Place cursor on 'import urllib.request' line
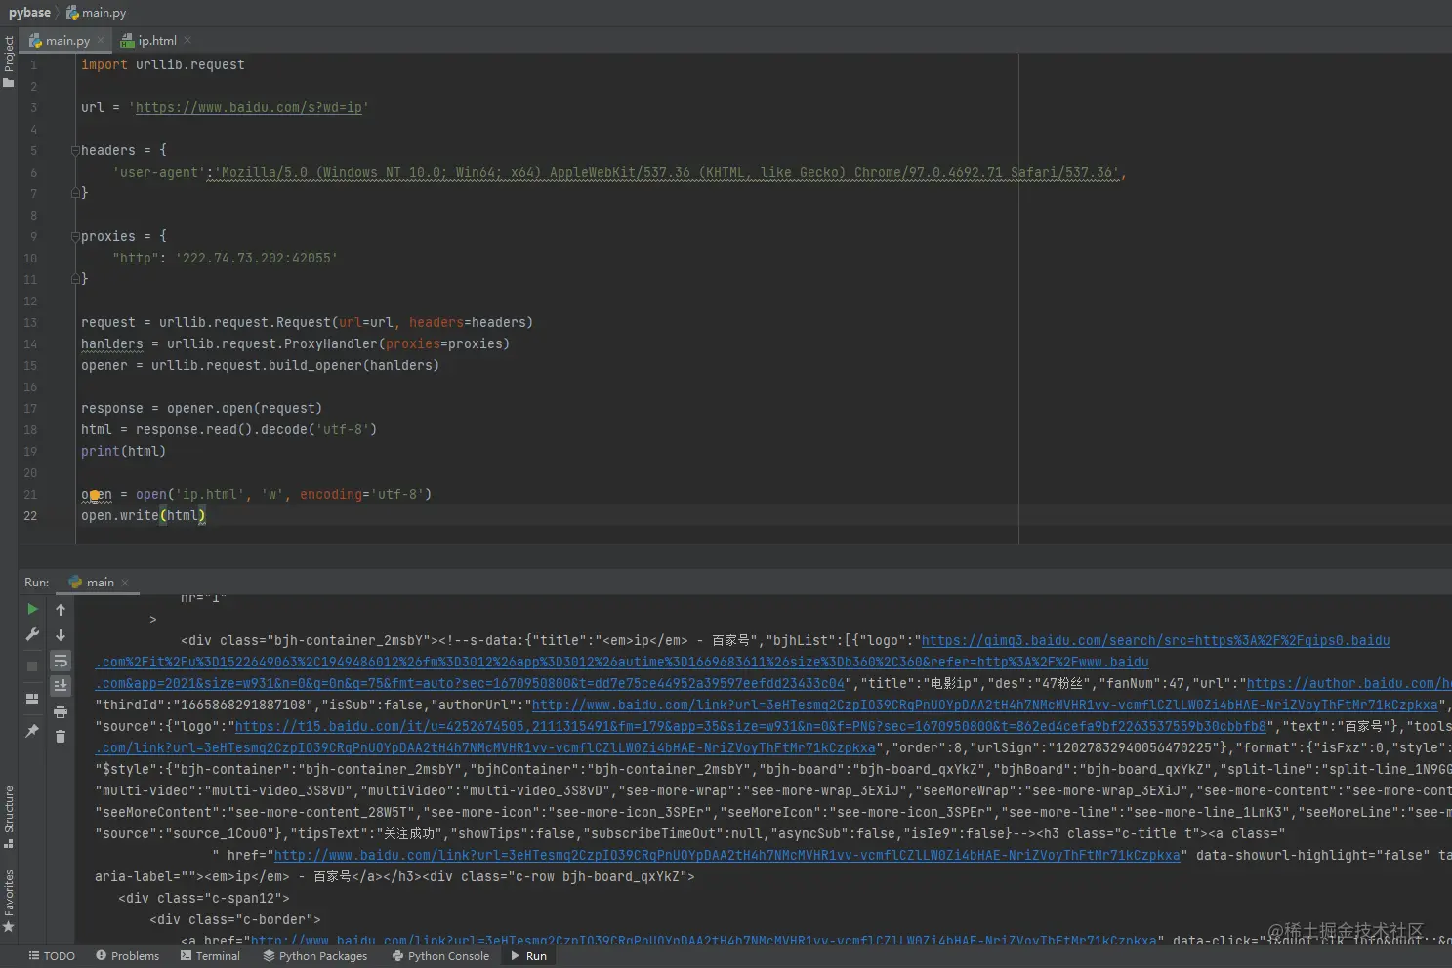Screen dimensions: 1452x968 163,65
